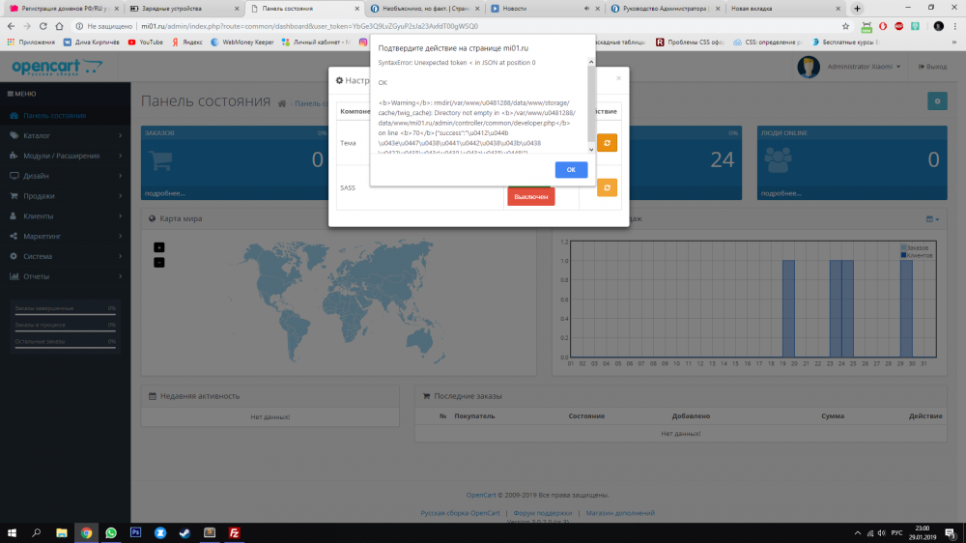The image size is (966, 543).
Task: Open the WebMoney Keeper bookmark
Action: click(242, 42)
